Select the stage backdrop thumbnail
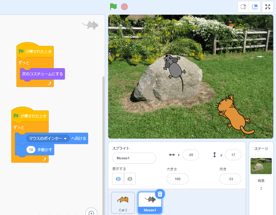This screenshot has height=215, width=276. click(261, 166)
